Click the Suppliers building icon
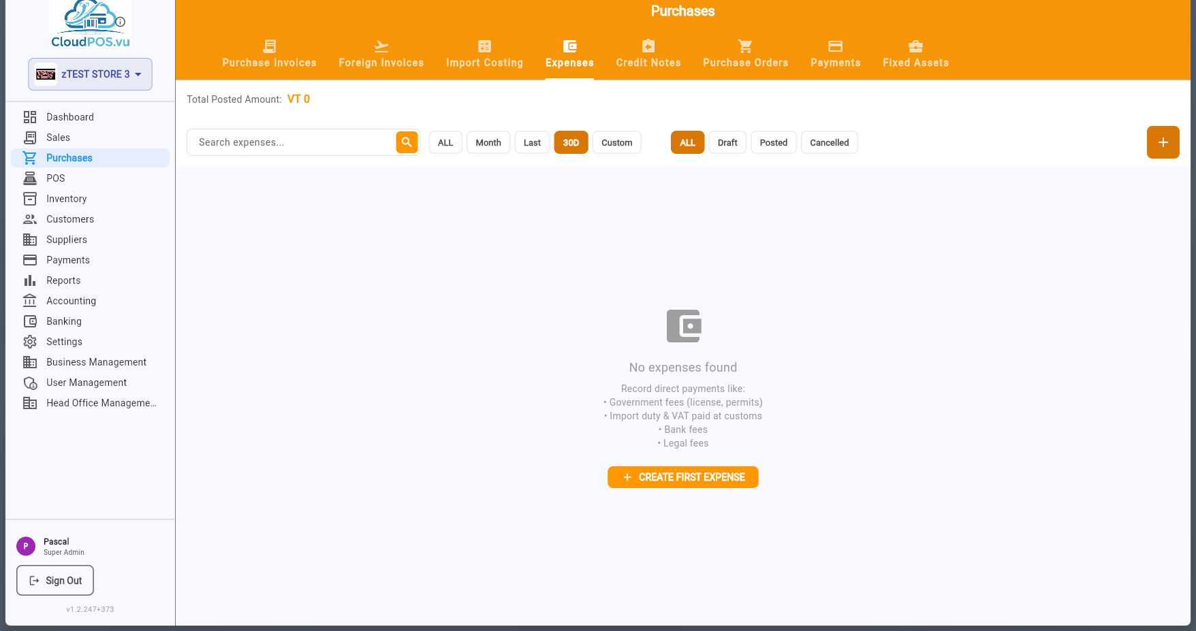Screen dimensions: 1196x631 tap(30, 240)
